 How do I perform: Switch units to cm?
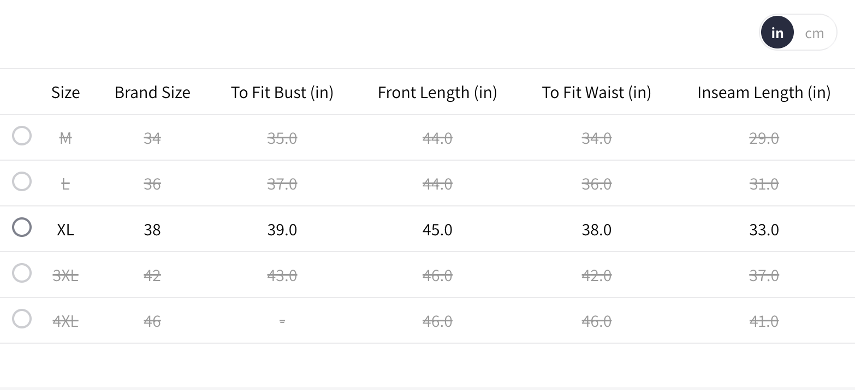coord(814,33)
